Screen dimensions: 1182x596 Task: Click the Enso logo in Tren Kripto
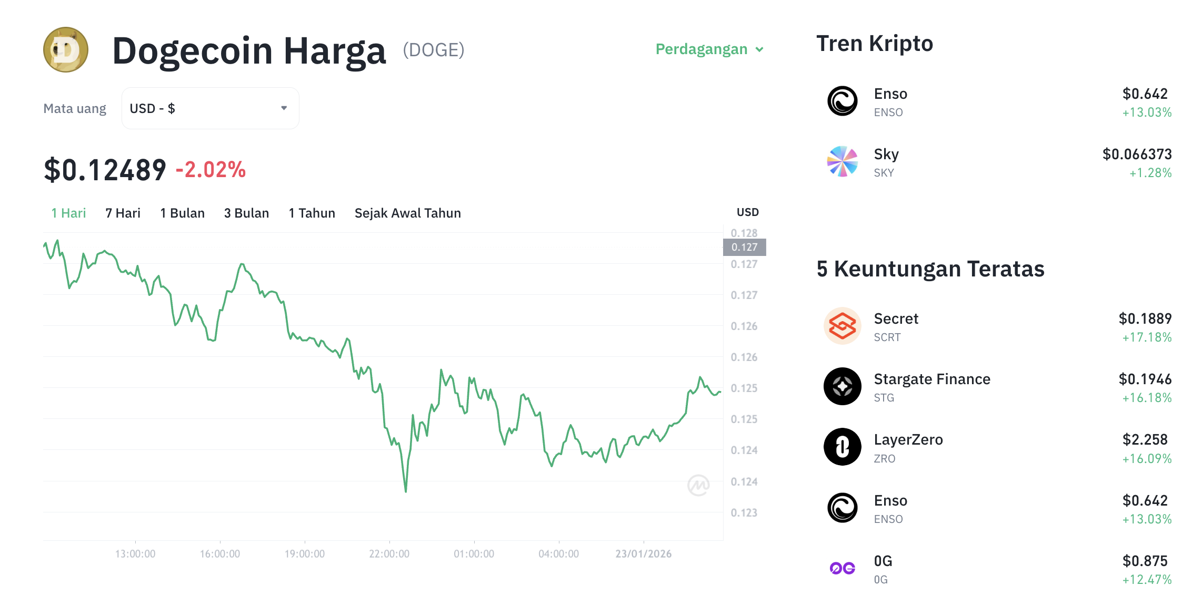pyautogui.click(x=843, y=102)
